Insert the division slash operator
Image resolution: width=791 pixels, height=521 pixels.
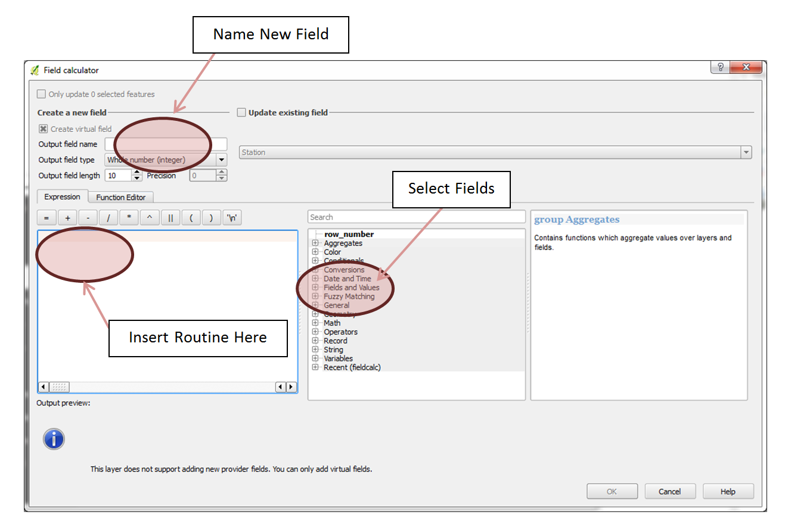(x=108, y=218)
